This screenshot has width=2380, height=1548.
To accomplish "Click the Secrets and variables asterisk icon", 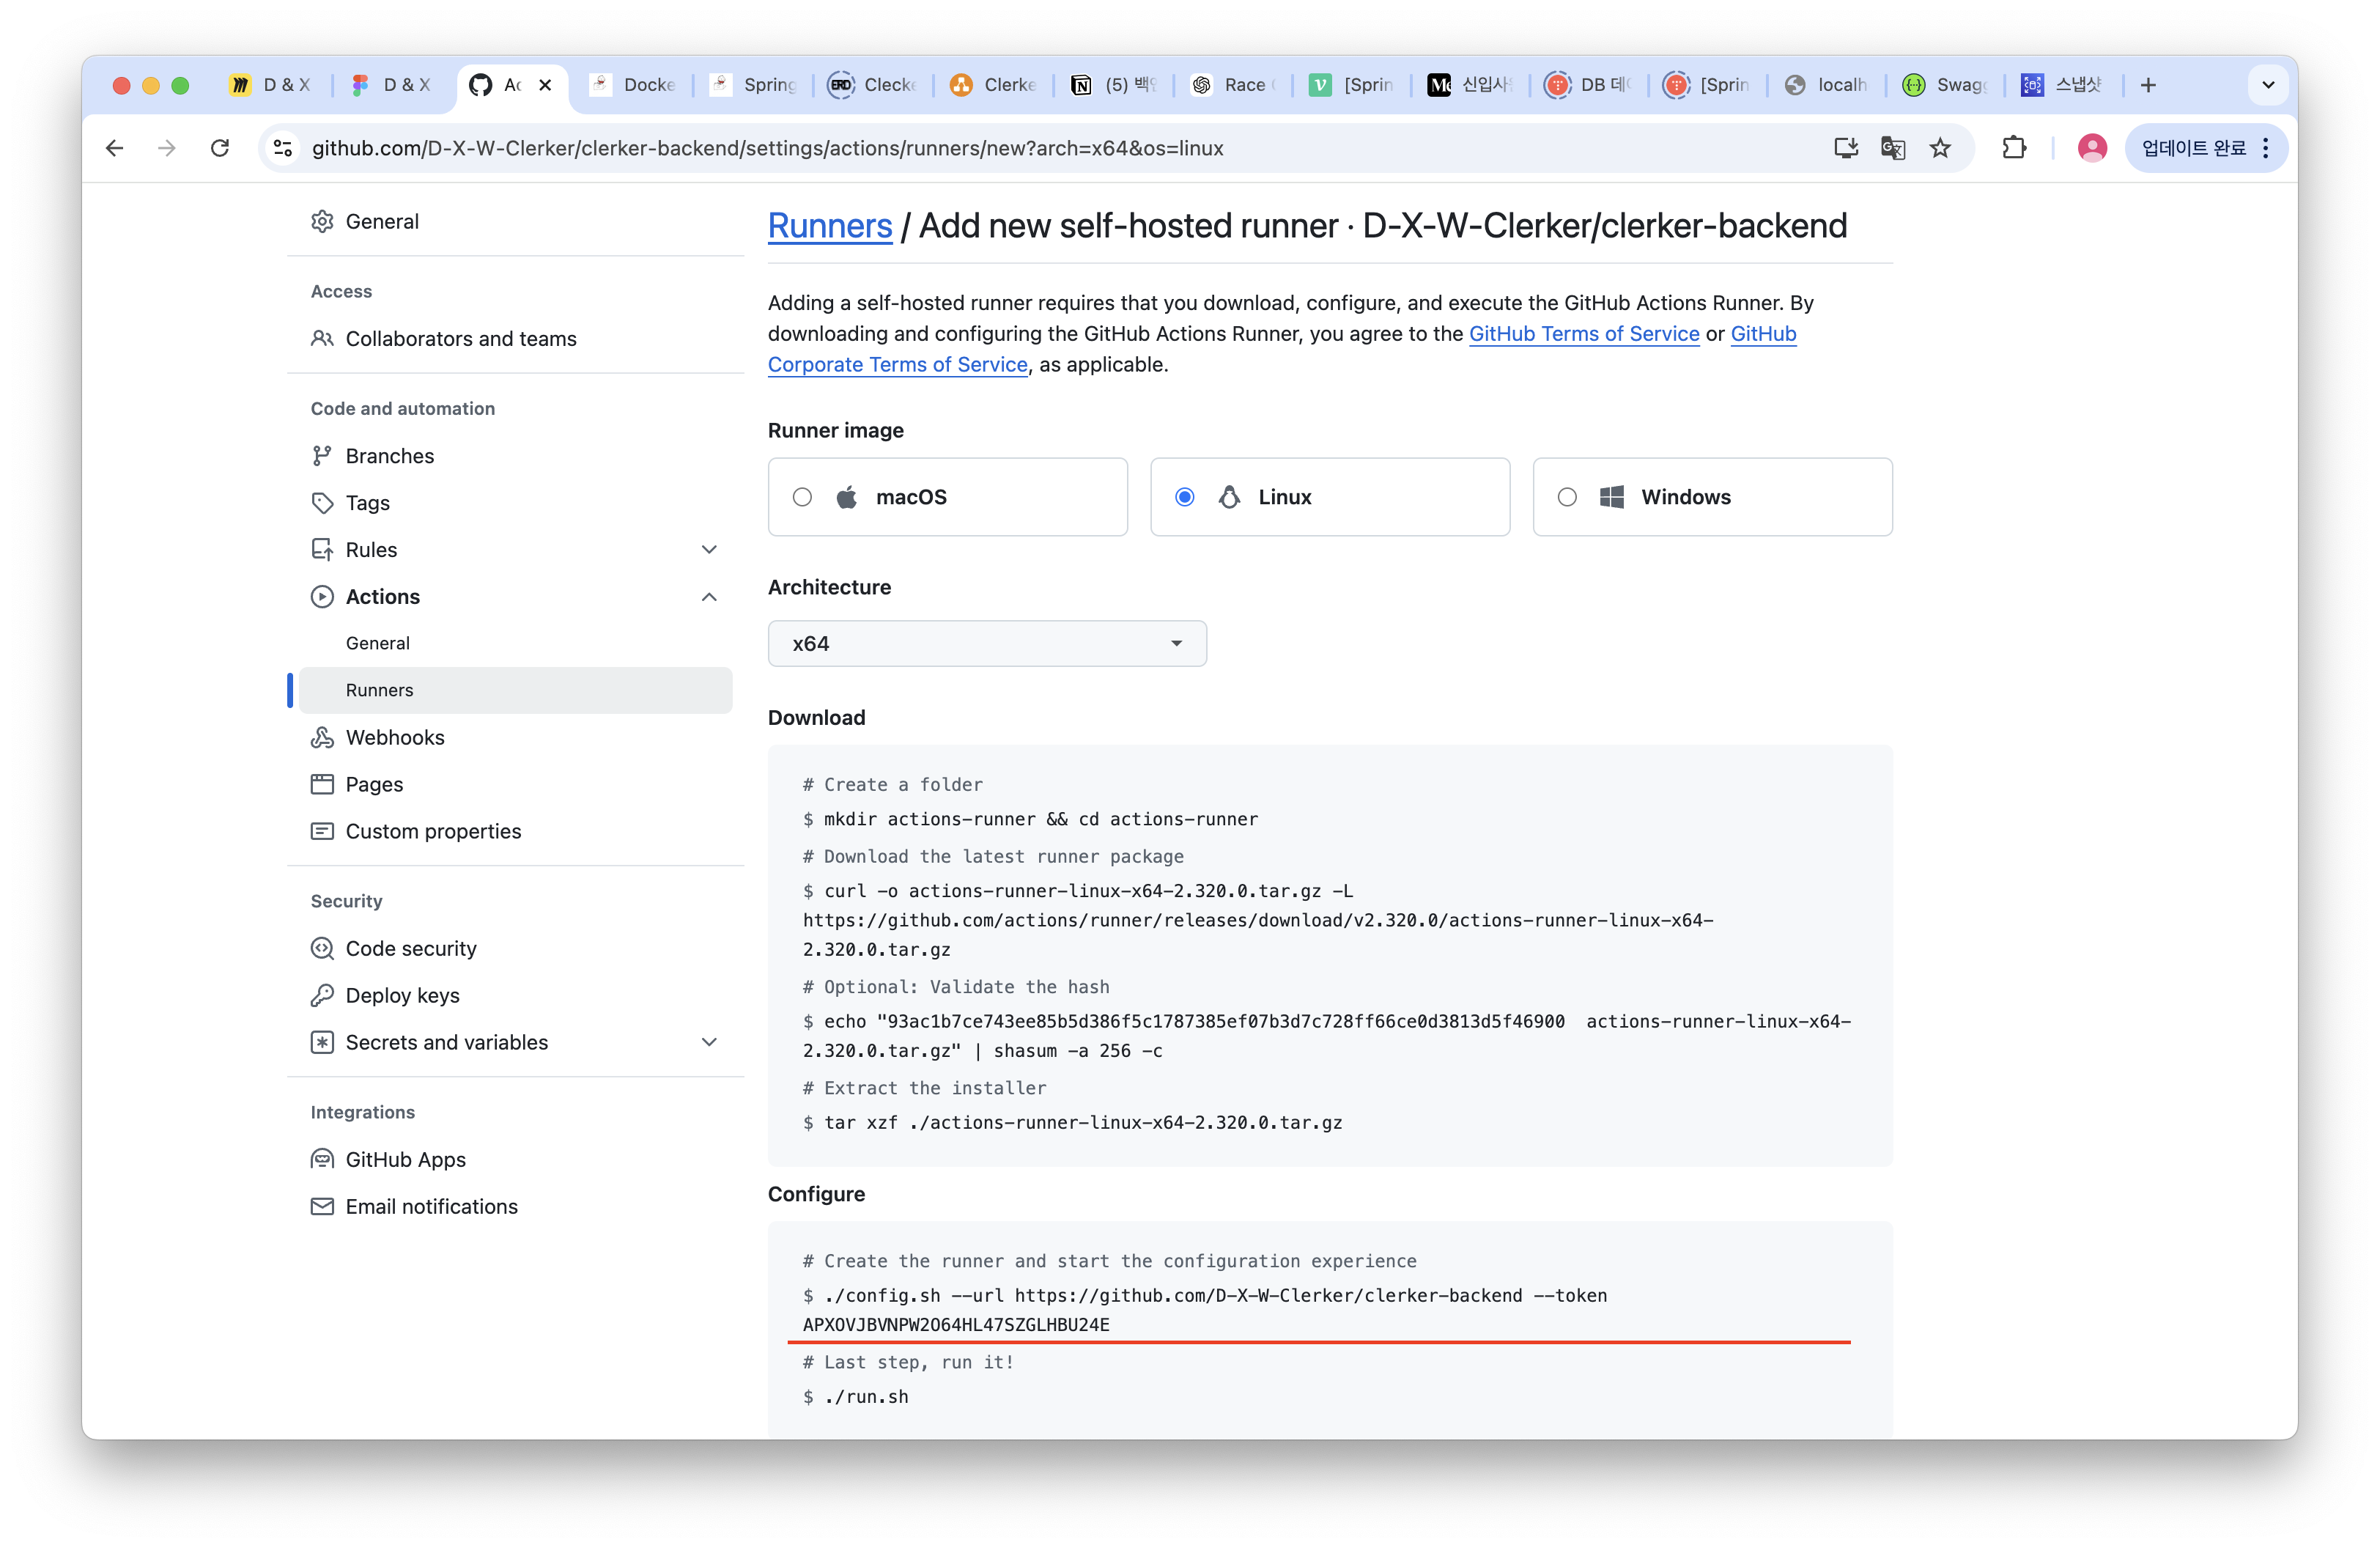I will pyautogui.click(x=322, y=1043).
